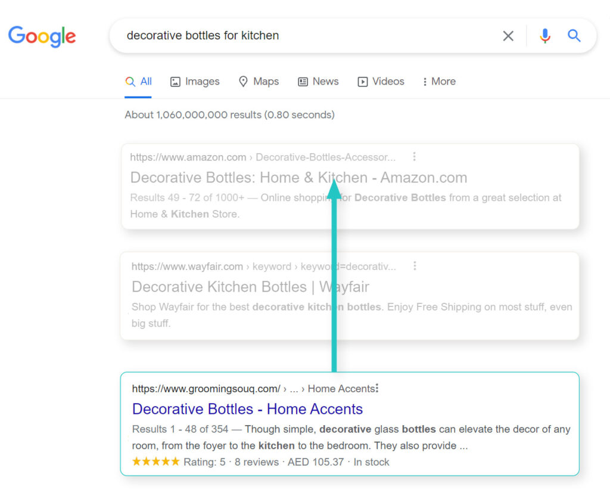Open the News results tab
The image size is (610, 499).
[x=318, y=82]
